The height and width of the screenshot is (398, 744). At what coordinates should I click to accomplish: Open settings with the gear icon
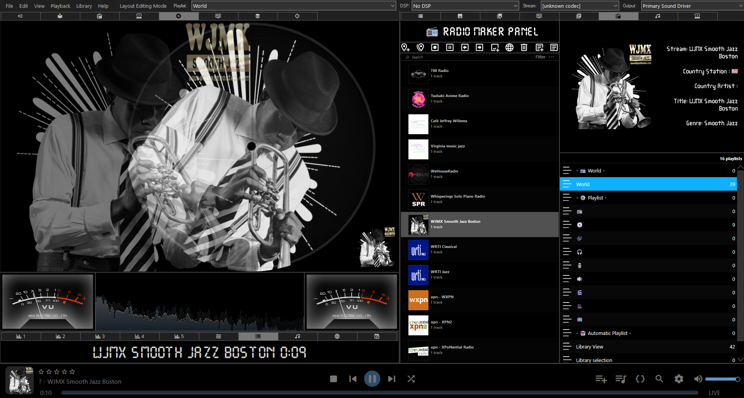click(x=678, y=379)
